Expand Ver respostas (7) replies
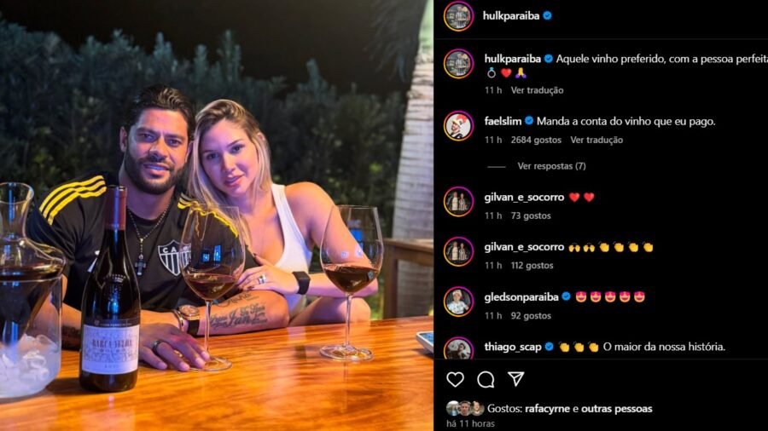 click(551, 166)
